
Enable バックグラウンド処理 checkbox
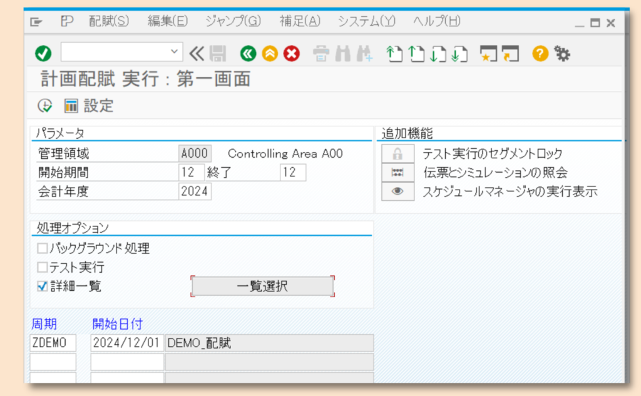[42, 248]
